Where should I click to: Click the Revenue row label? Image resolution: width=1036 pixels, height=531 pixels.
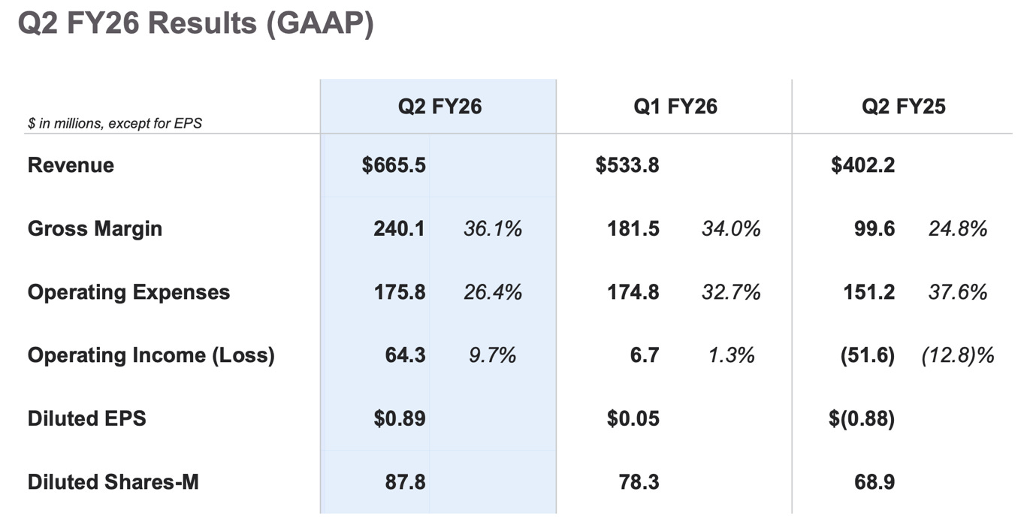click(71, 165)
